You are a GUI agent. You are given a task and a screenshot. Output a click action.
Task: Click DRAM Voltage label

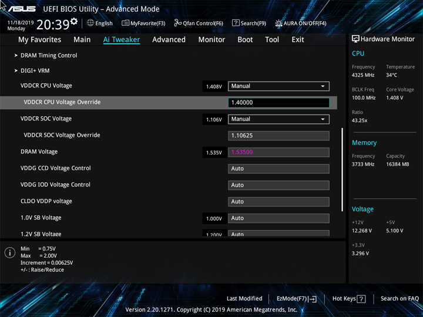click(39, 152)
